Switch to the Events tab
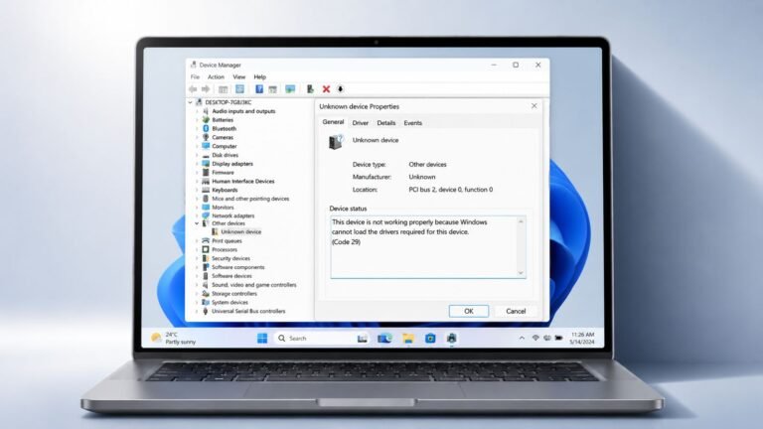This screenshot has width=763, height=429. click(413, 123)
